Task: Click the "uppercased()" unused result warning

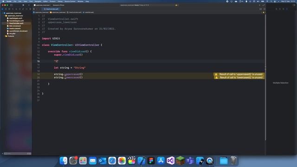Action: pyautogui.click(x=239, y=74)
